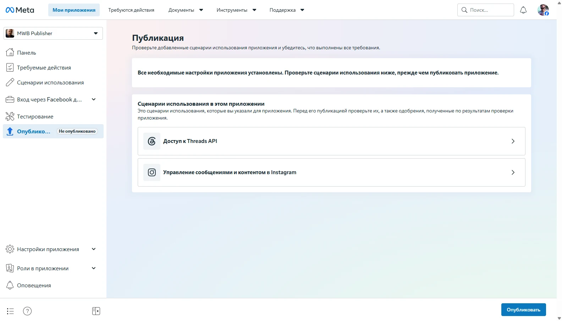Viewport: 562px width, 321px height.
Task: Open Тестирование in the sidebar
Action: coord(53,116)
